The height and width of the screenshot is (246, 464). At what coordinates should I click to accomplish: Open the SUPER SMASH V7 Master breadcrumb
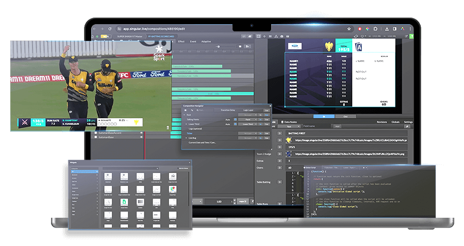point(129,36)
